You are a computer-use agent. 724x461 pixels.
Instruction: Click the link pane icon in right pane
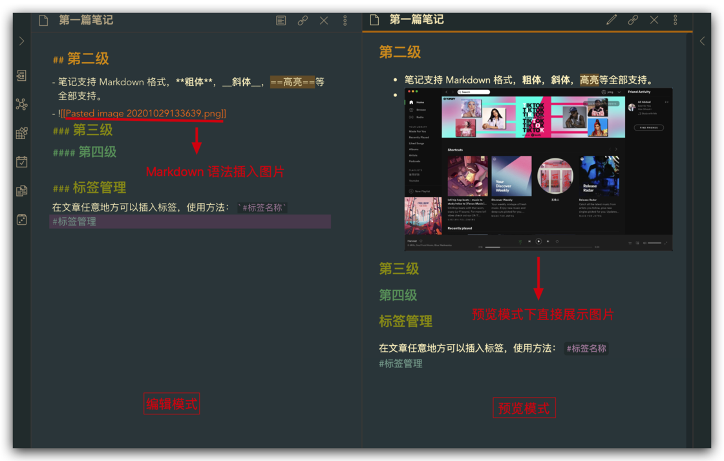coord(633,19)
